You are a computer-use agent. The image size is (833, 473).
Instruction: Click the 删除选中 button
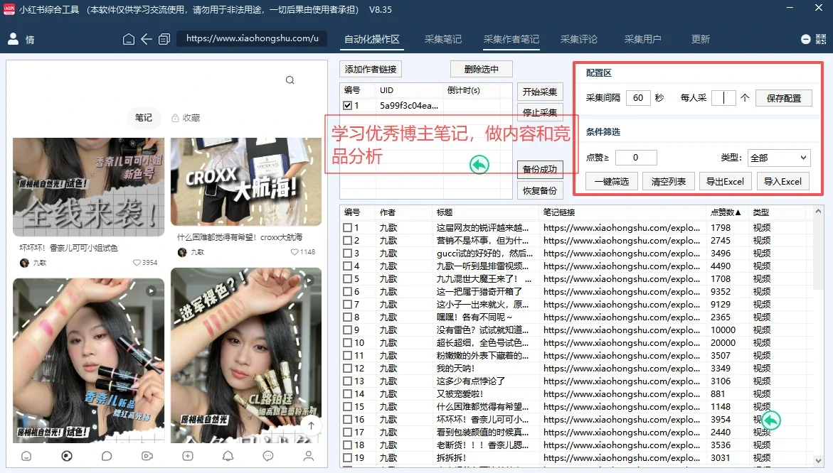click(x=482, y=69)
